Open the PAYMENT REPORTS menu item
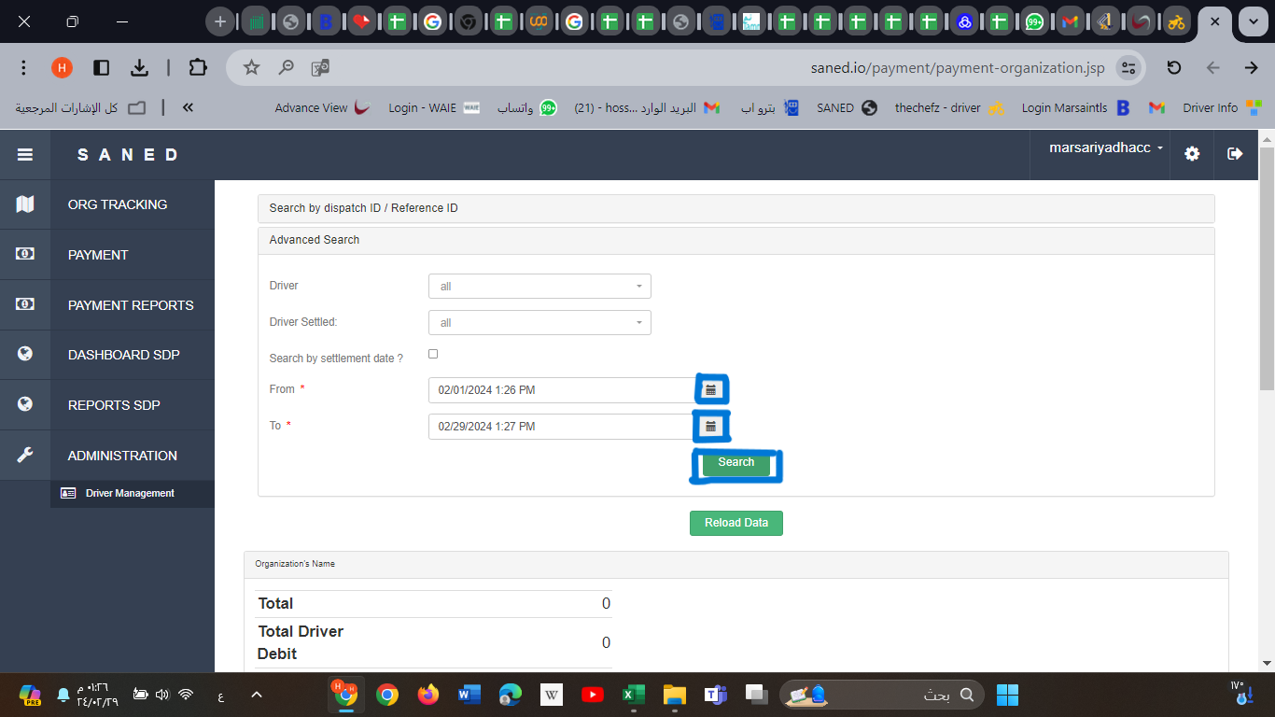 coord(131,305)
